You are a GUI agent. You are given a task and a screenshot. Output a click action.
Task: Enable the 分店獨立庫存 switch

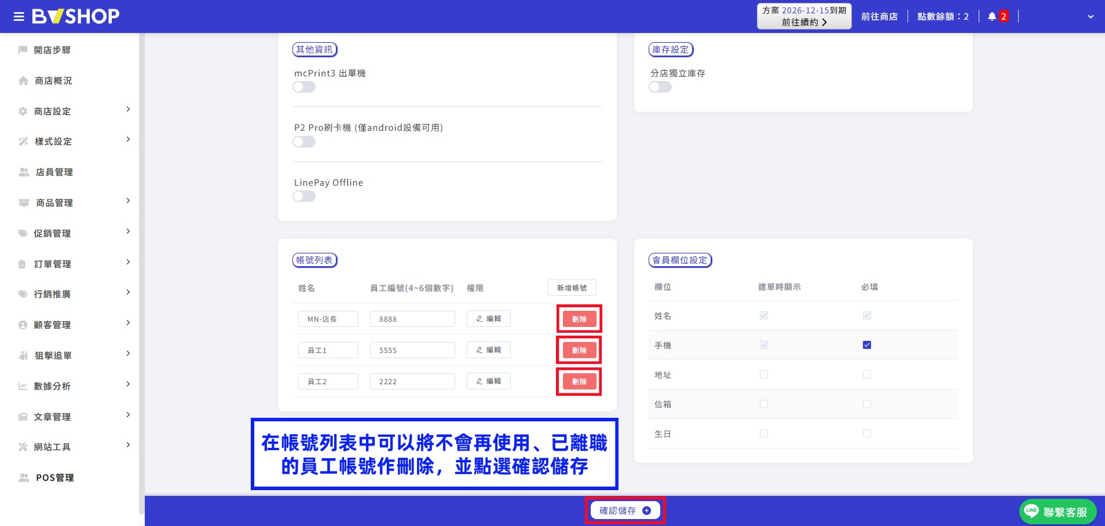[660, 87]
